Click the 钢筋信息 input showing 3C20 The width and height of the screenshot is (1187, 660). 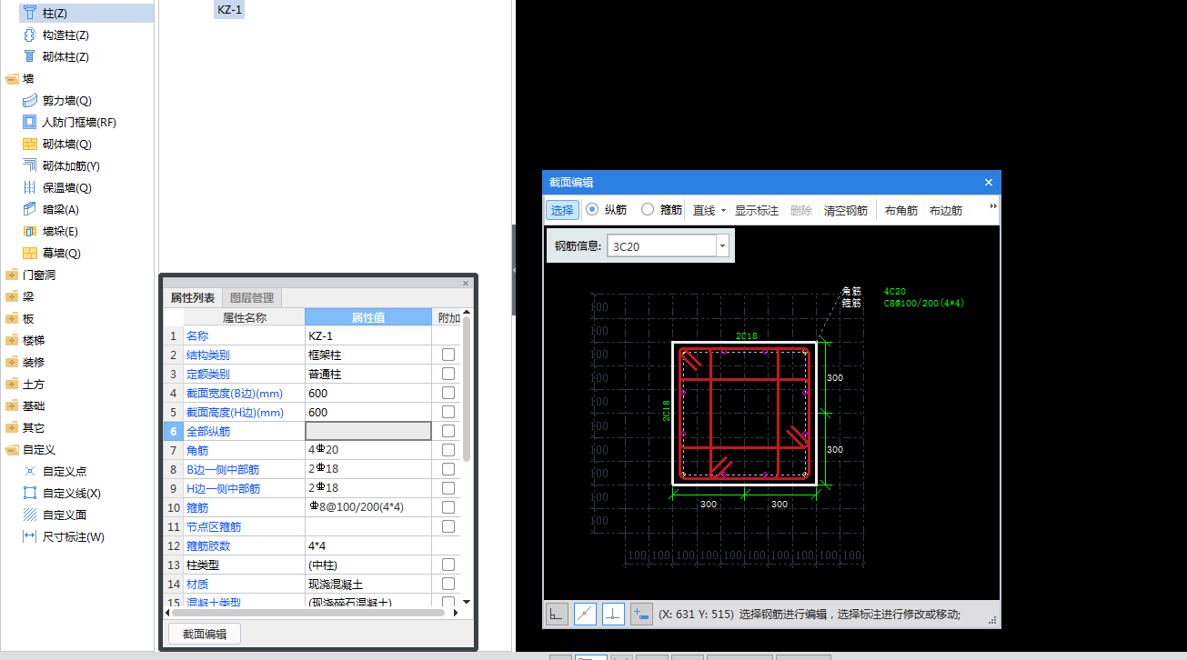point(661,245)
